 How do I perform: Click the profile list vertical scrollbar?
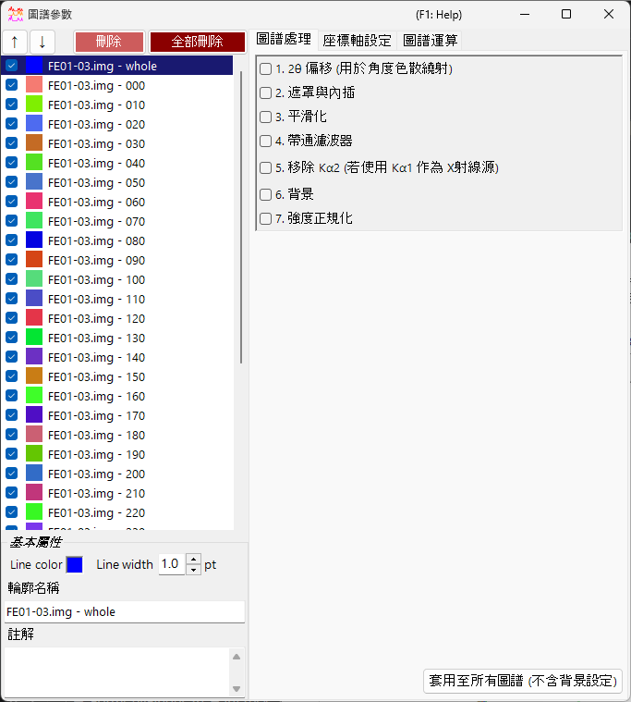pos(241,217)
